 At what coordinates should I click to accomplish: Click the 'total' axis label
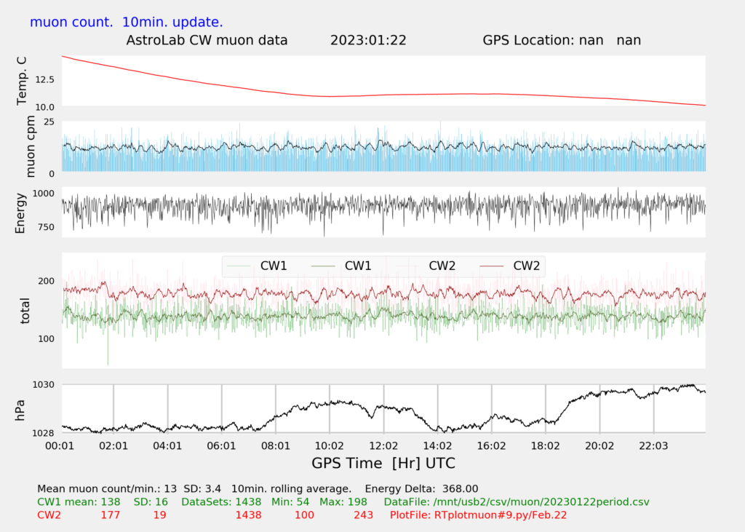pyautogui.click(x=25, y=311)
